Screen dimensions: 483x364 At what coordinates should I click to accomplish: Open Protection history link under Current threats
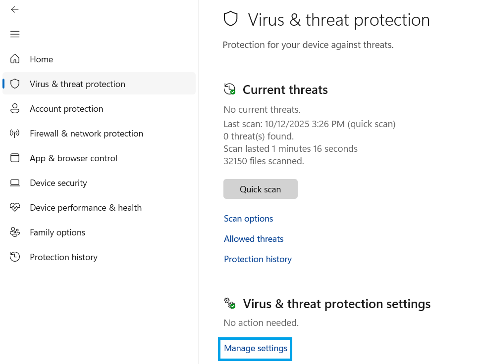coord(258,259)
